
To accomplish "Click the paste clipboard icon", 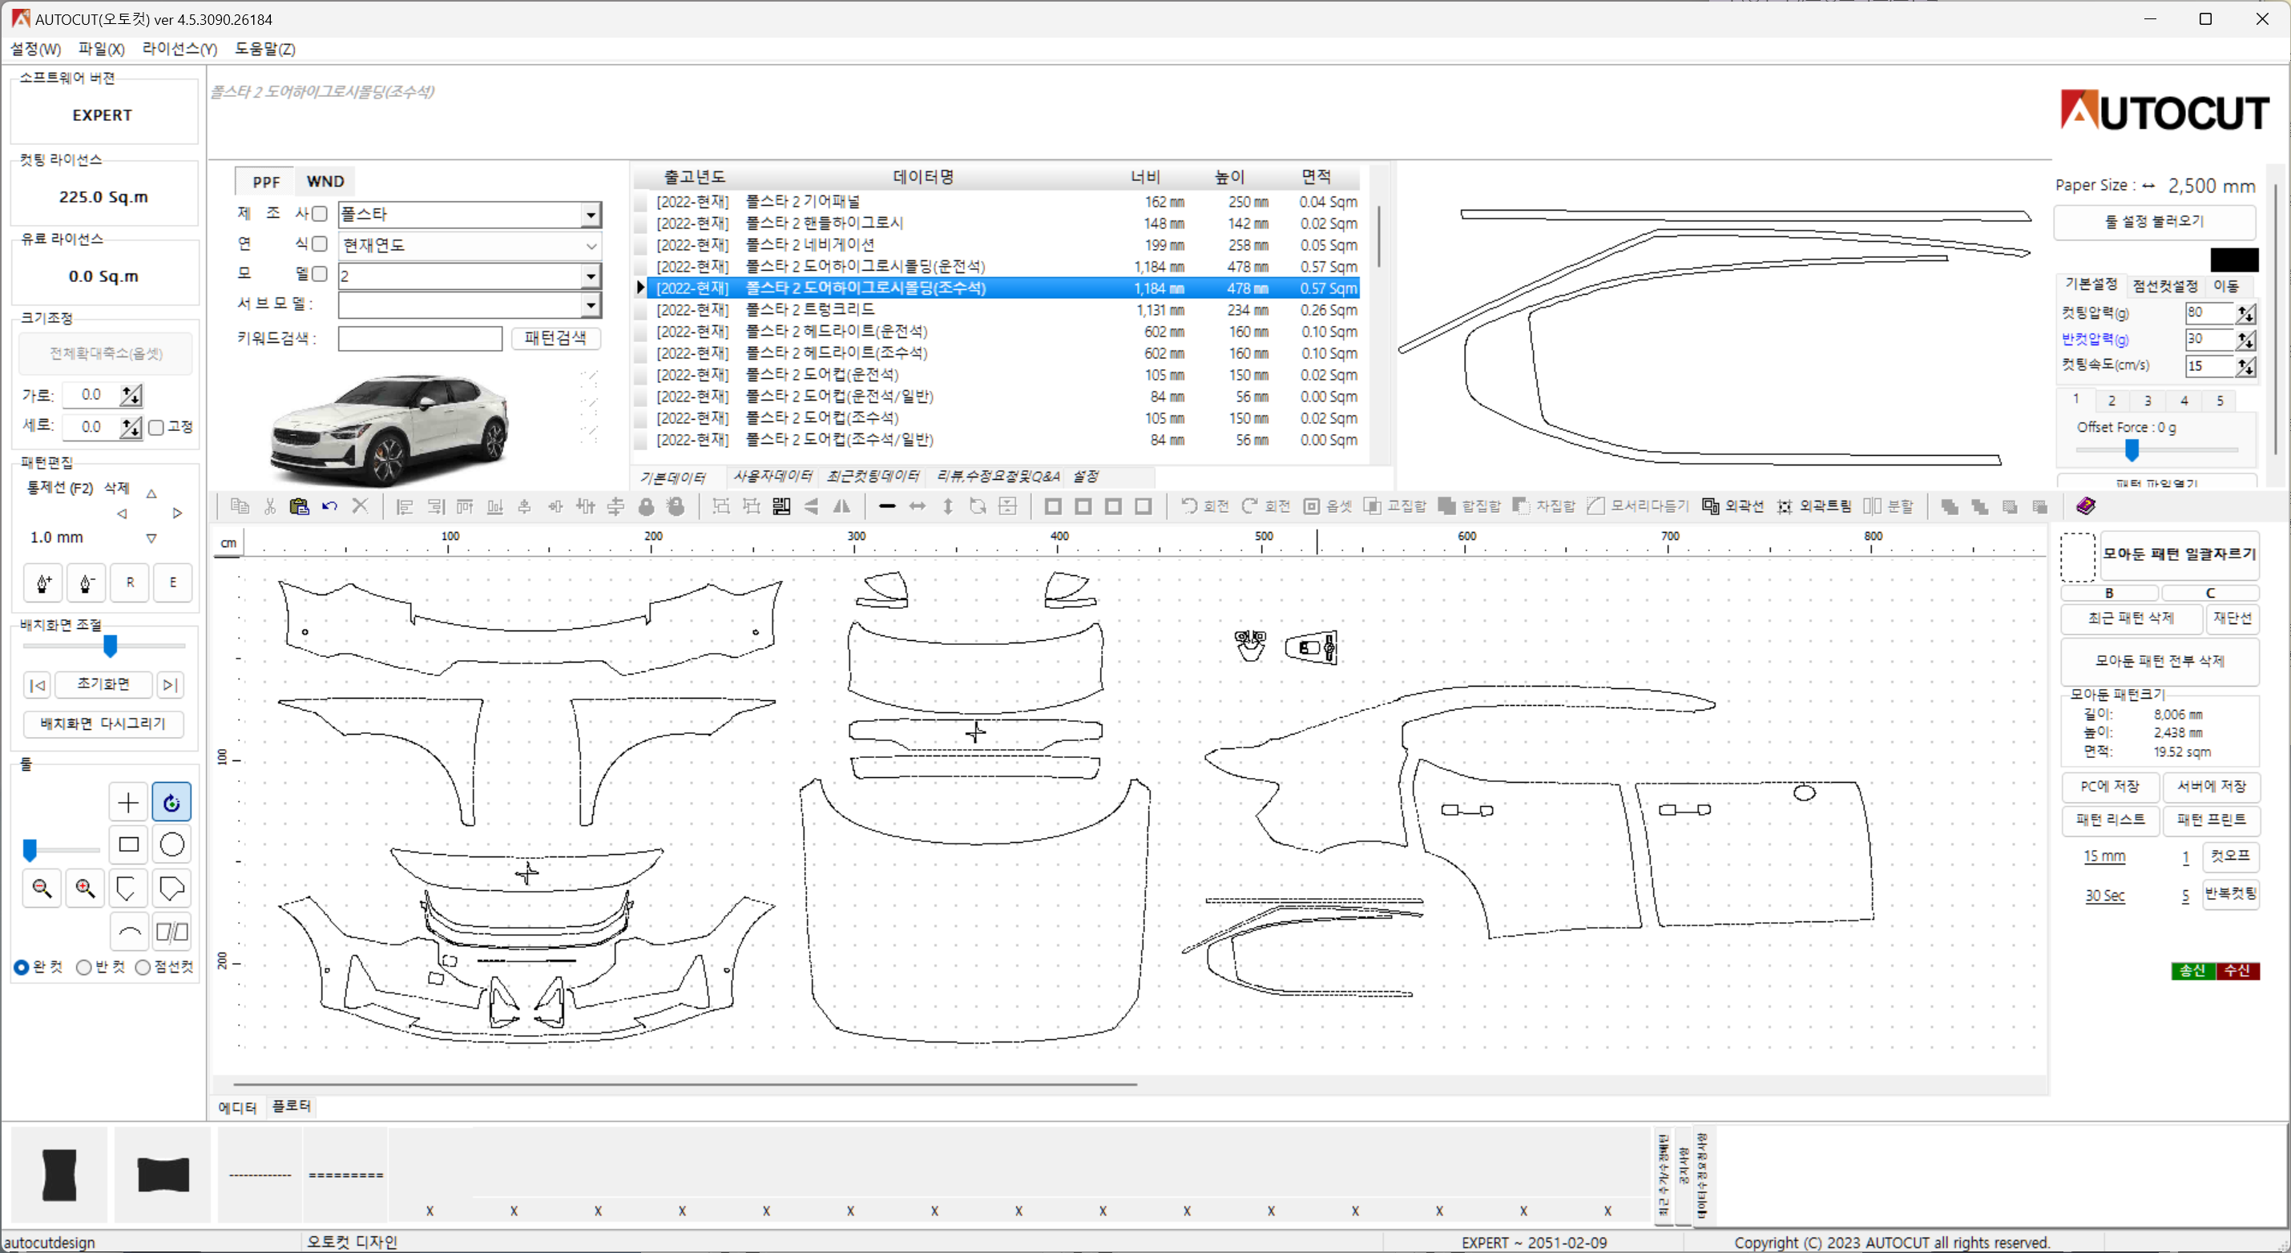I will click(300, 506).
